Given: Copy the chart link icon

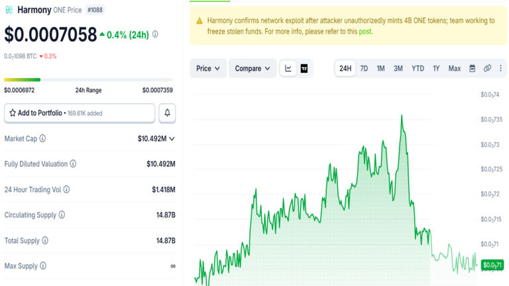Looking at the screenshot, I should point(487,68).
